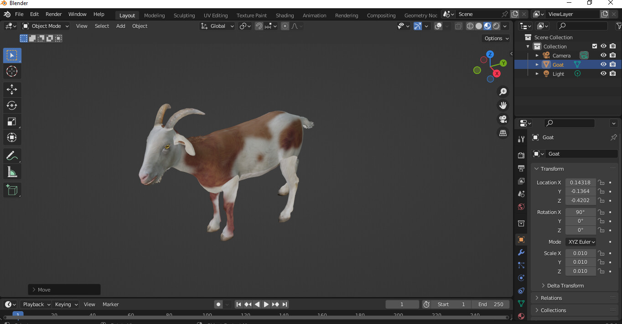Open the Modifier properties wrench tab
Screen dimensions: 622x324
coord(521,252)
